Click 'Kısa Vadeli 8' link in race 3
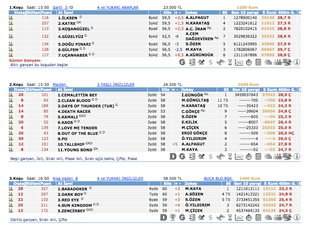This screenshot has width=309, height=232. click(65, 178)
